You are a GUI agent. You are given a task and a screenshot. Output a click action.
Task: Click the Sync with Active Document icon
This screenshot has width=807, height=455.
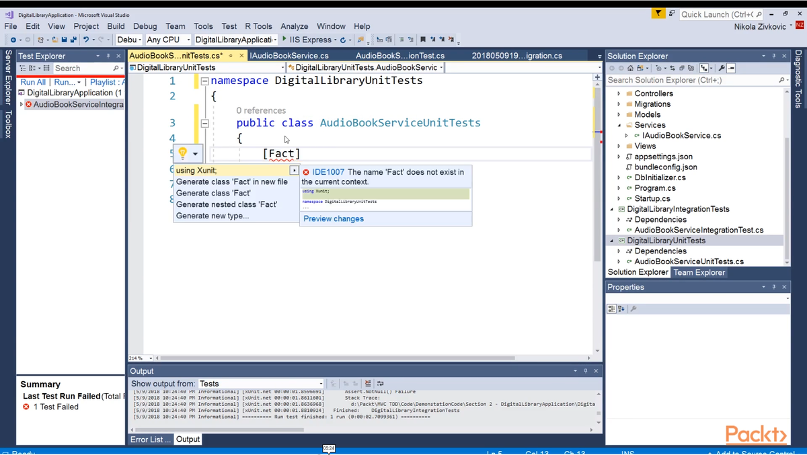672,68
